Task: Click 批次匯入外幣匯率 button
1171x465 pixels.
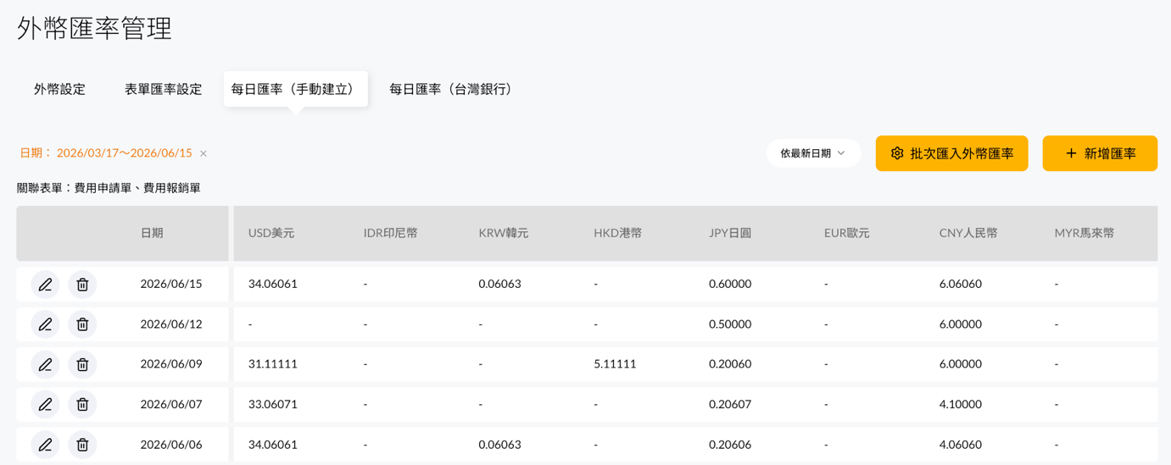Action: (x=951, y=153)
